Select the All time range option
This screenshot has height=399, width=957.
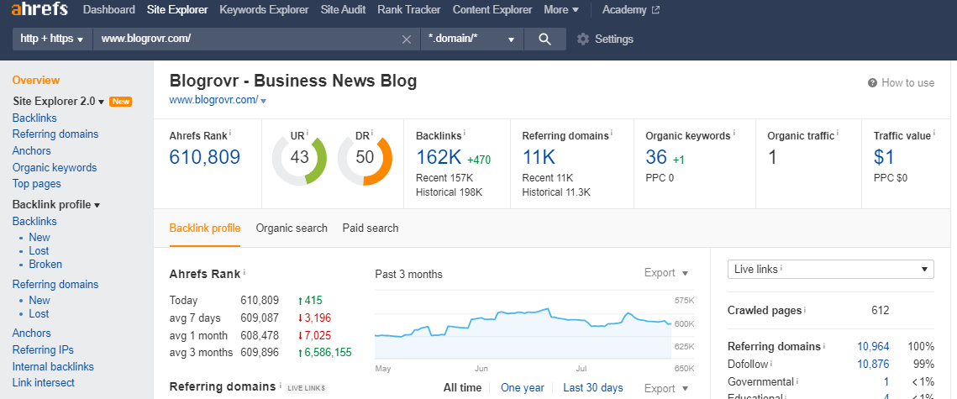(462, 387)
